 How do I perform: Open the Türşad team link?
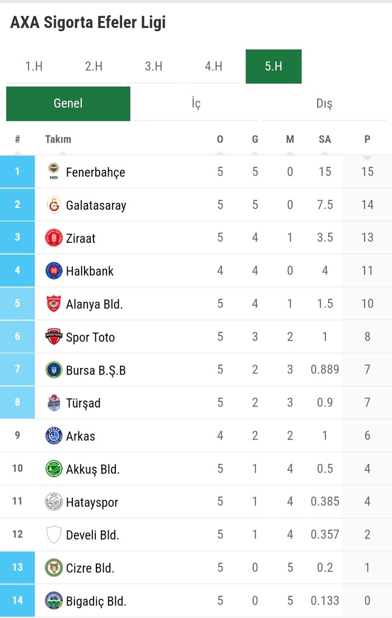(83, 403)
